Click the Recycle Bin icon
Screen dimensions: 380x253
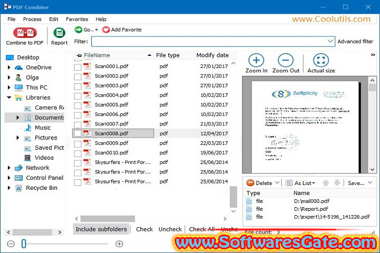coord(18,188)
